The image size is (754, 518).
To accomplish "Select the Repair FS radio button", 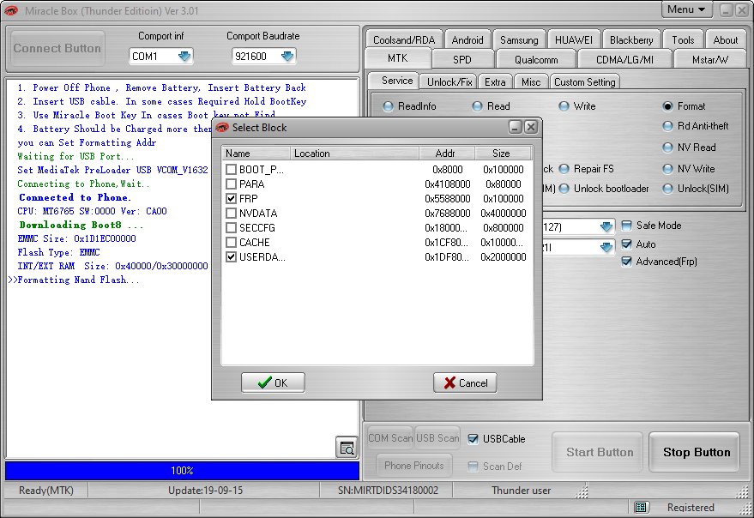I will pos(564,169).
